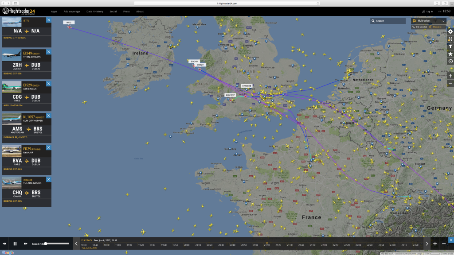Zoom out on the map
This screenshot has width=454, height=255.
450,83
